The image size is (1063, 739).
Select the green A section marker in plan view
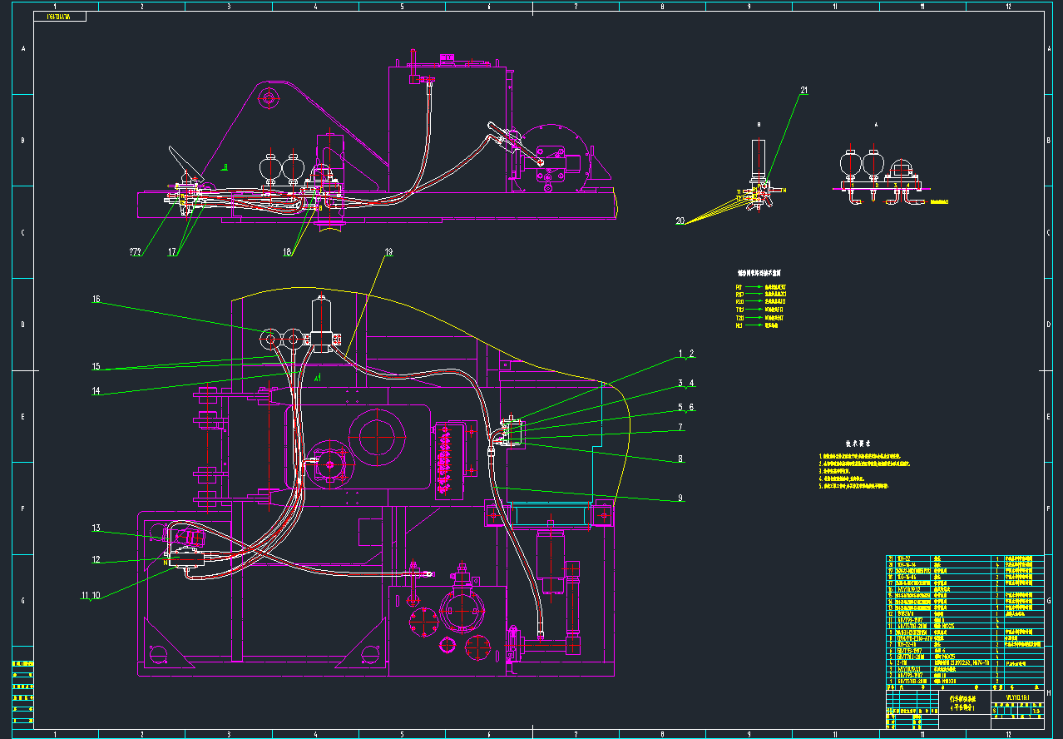coord(318,377)
